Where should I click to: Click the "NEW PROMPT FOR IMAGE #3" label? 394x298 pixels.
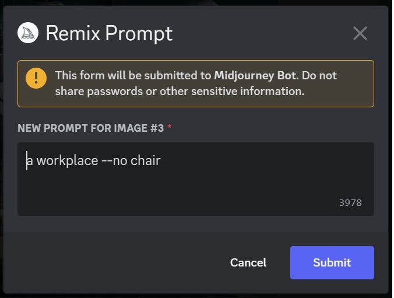[x=91, y=128]
